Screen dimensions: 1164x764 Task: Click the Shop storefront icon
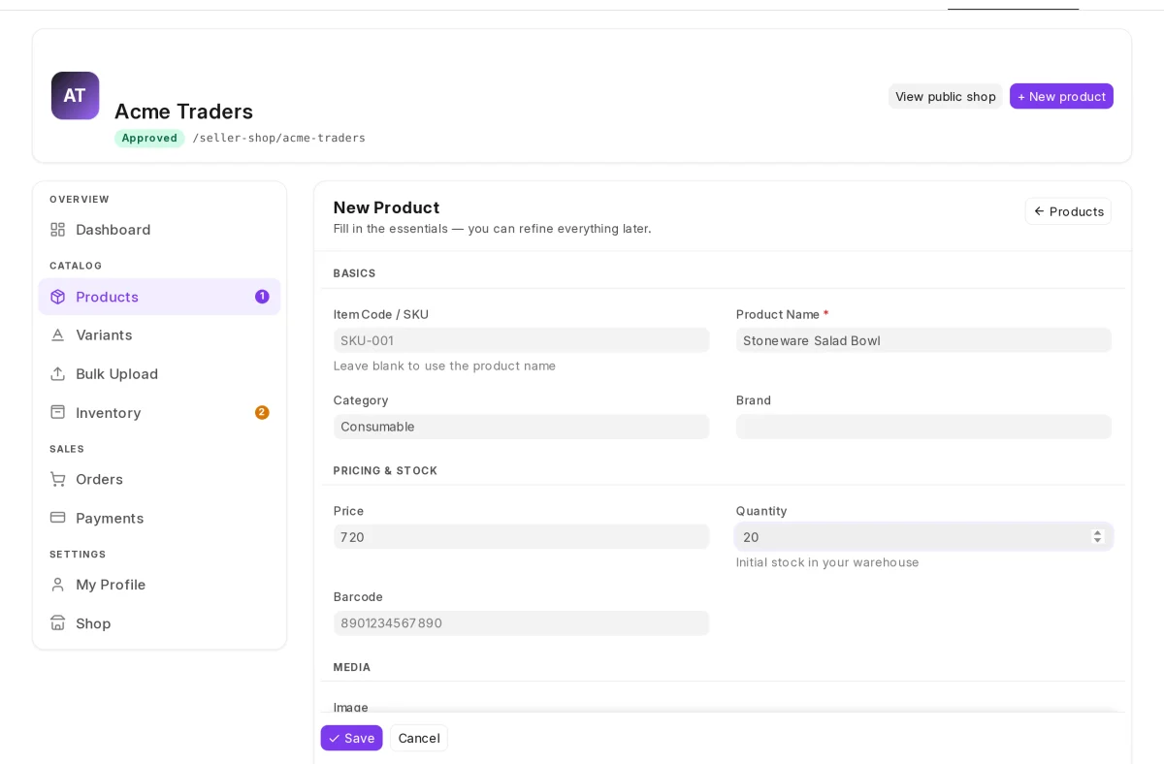pyautogui.click(x=58, y=623)
